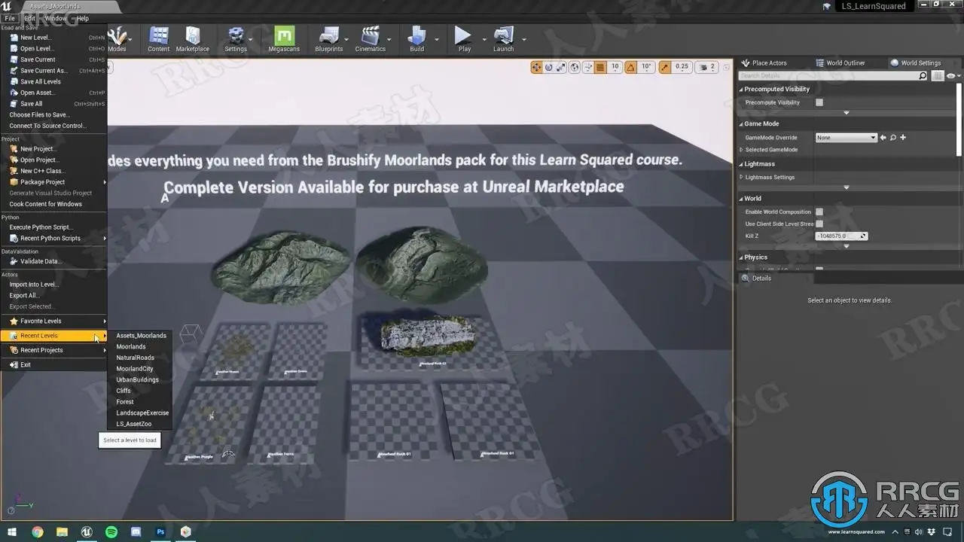Enable the Precompute Visibility checkbox
964x542 pixels.
tap(819, 102)
